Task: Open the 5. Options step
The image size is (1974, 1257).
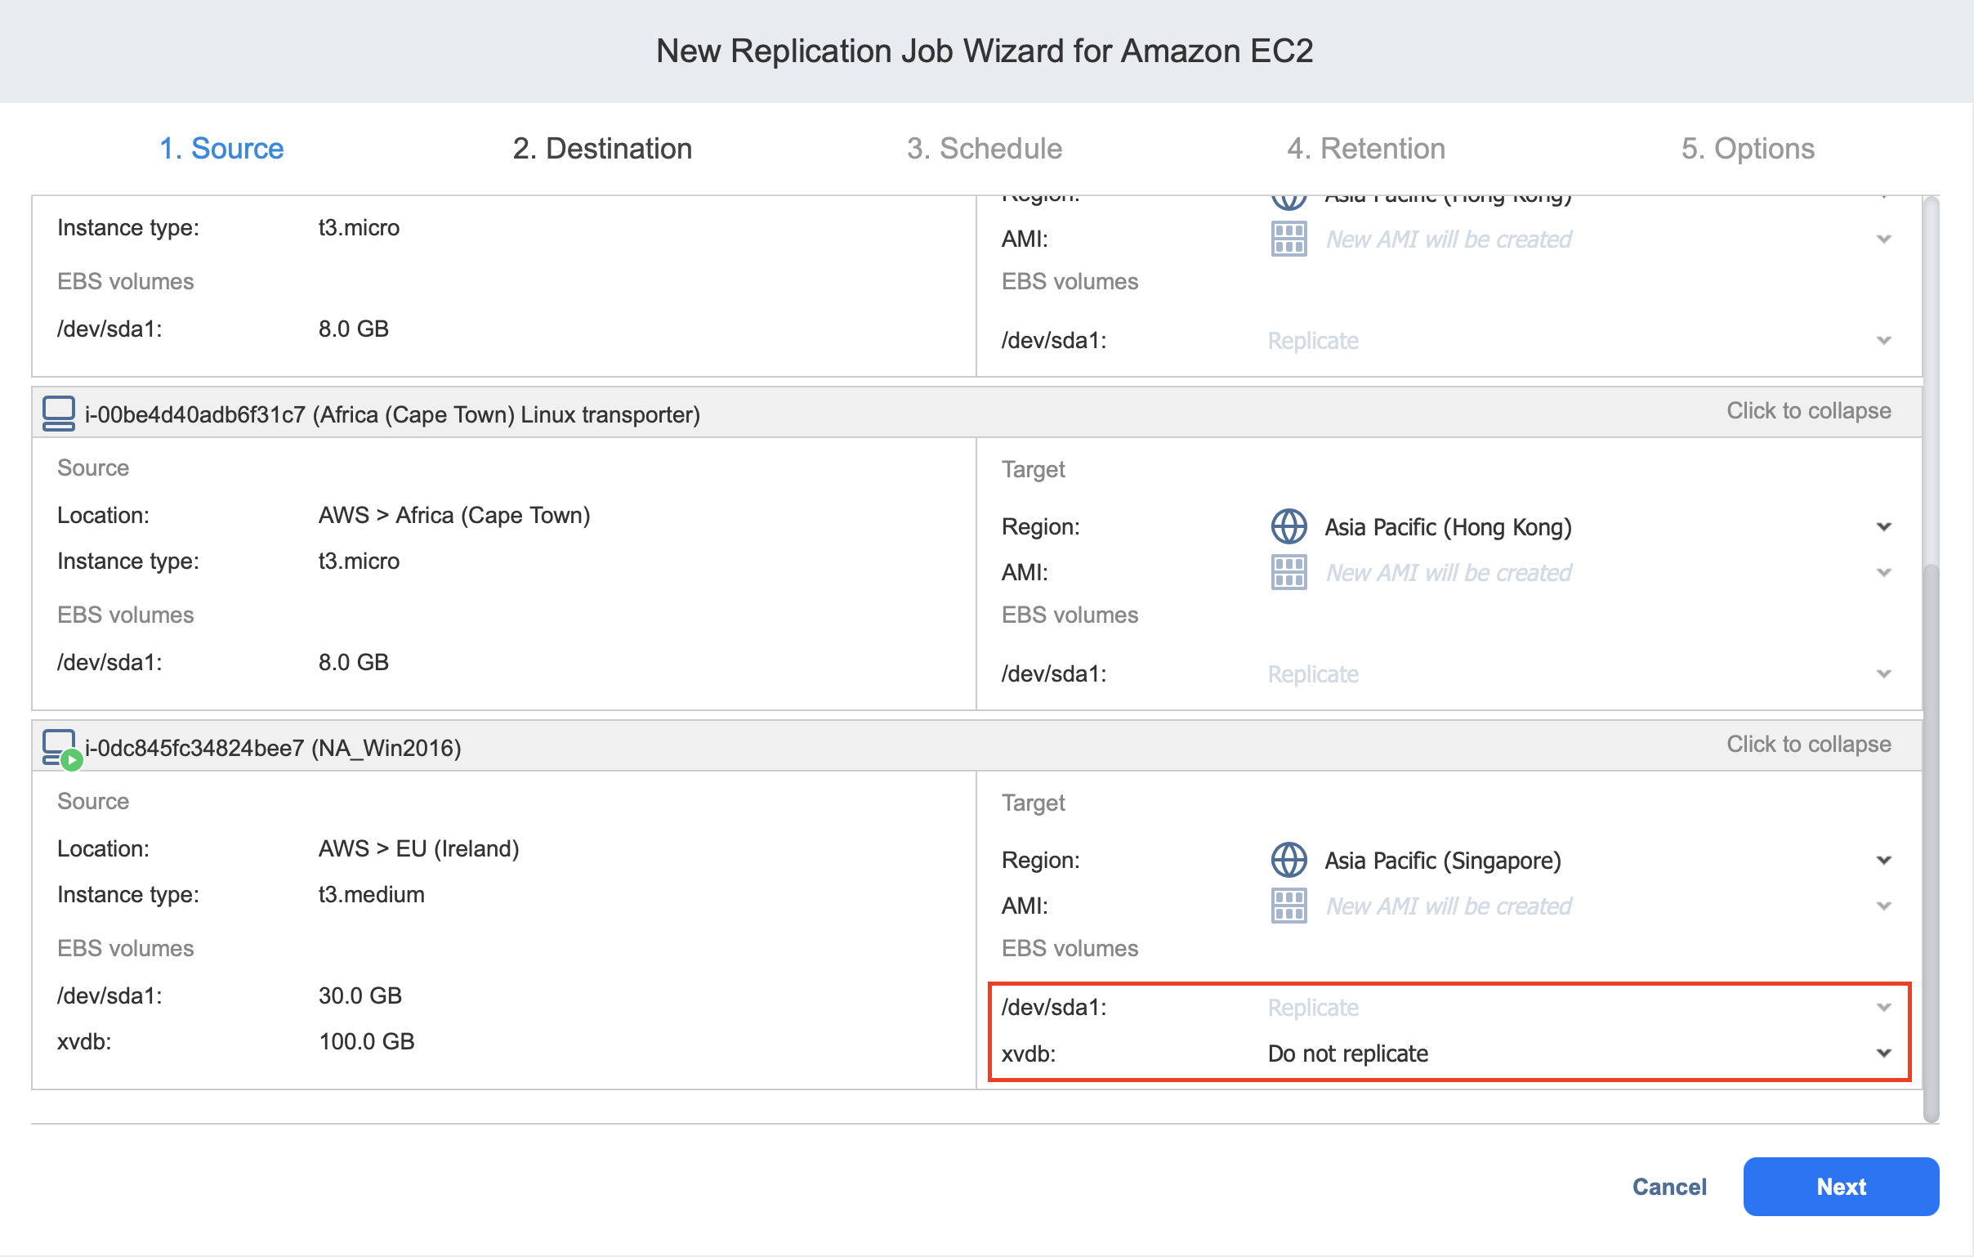Action: pos(1747,149)
